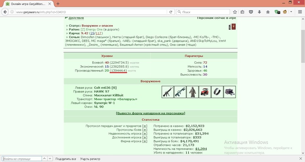Open the Firefox hamburger menu
The height and width of the screenshot is (162, 305).
click(300, 12)
